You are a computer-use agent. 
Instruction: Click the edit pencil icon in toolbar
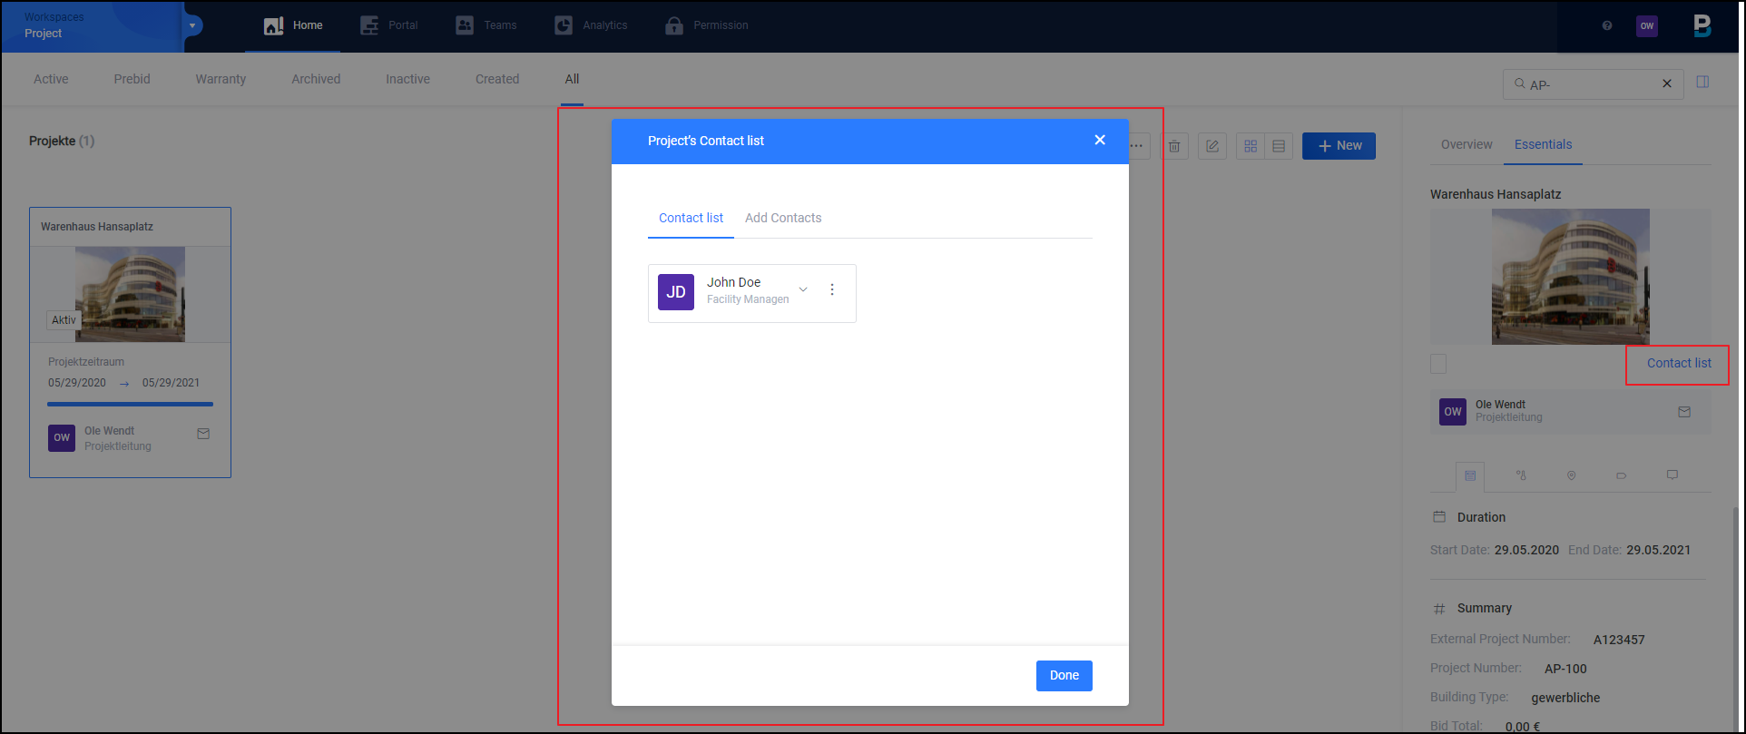click(x=1212, y=146)
